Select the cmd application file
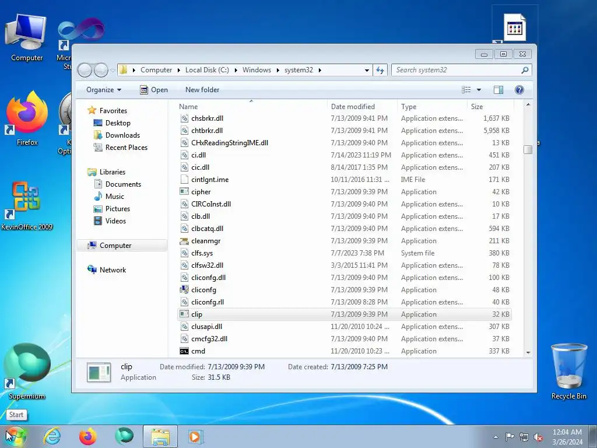Image resolution: width=597 pixels, height=448 pixels. pos(345,351)
